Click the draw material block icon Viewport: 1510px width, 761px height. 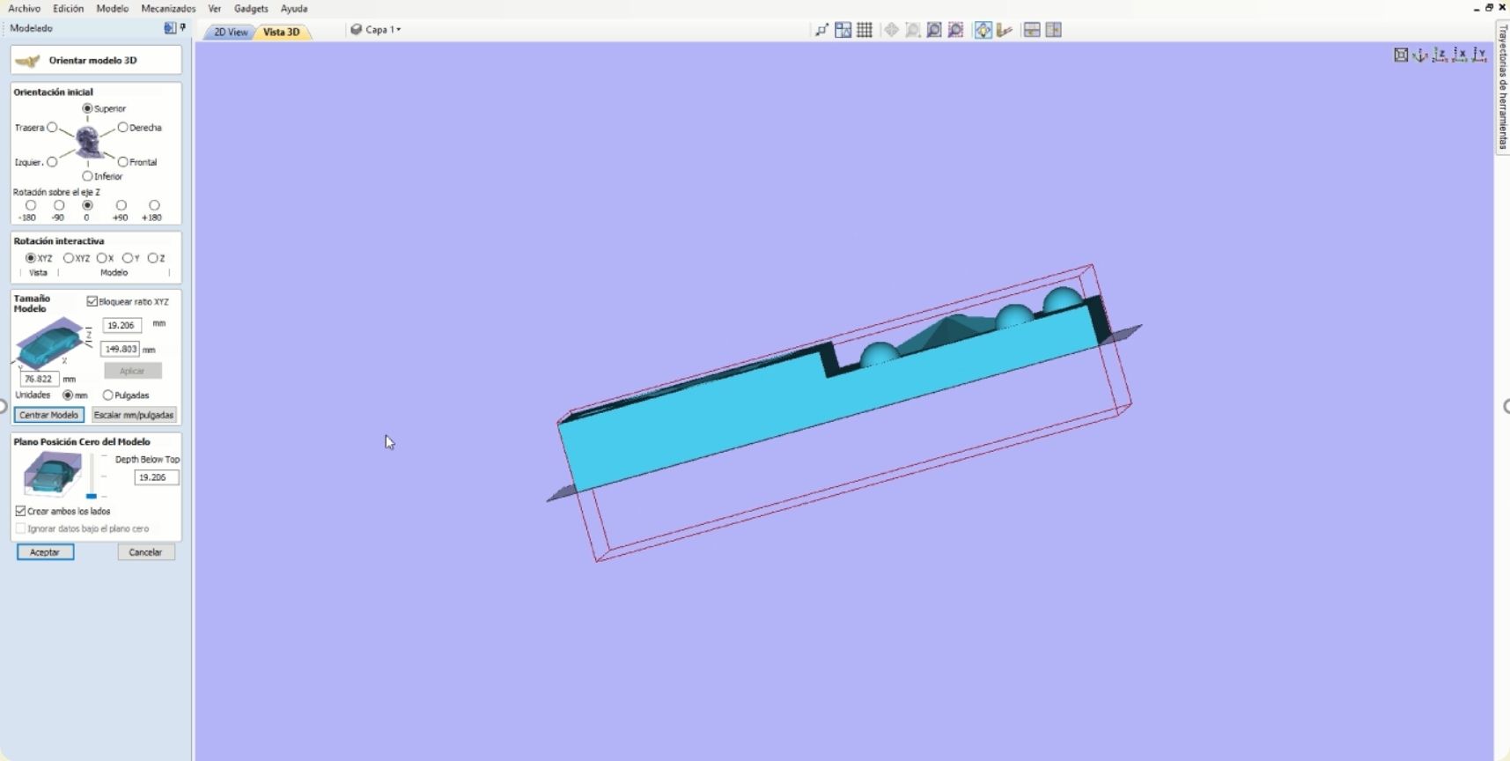pos(1005,30)
